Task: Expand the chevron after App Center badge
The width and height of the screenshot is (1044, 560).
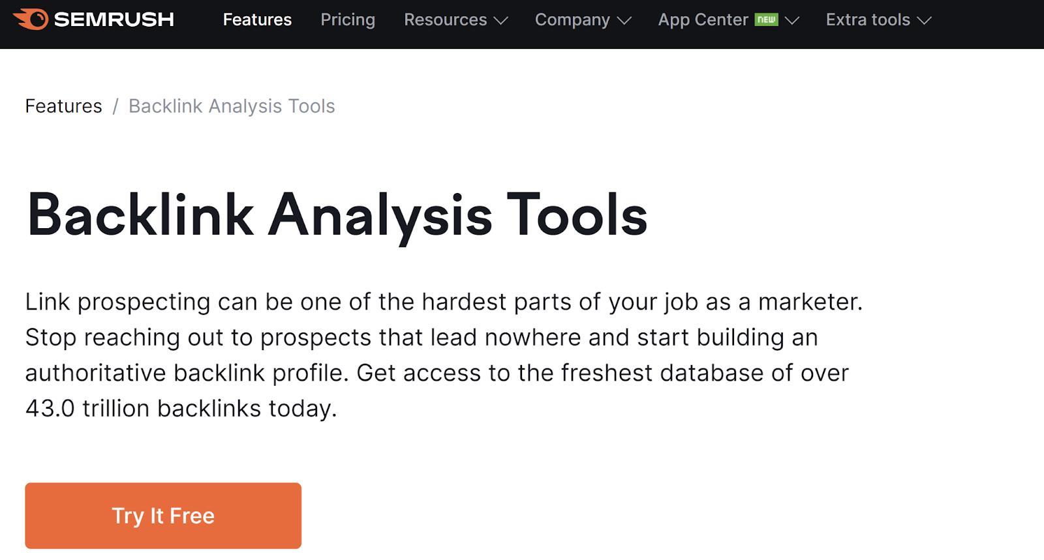Action: [x=792, y=21]
